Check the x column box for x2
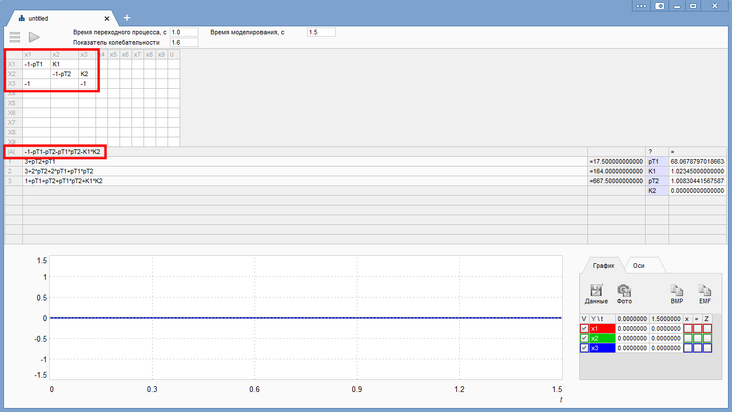 pyautogui.click(x=688, y=338)
